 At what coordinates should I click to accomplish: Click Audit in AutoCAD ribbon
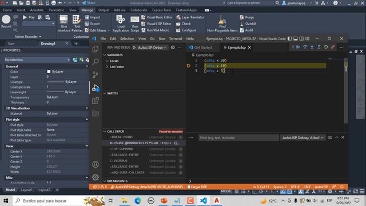[246, 30]
